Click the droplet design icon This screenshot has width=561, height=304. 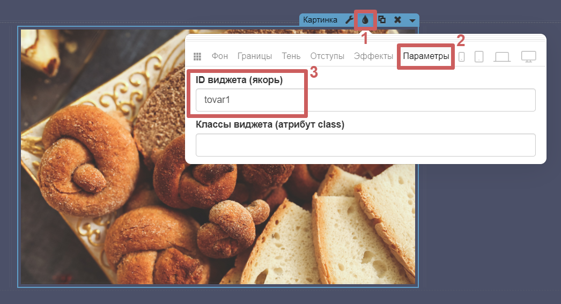365,20
